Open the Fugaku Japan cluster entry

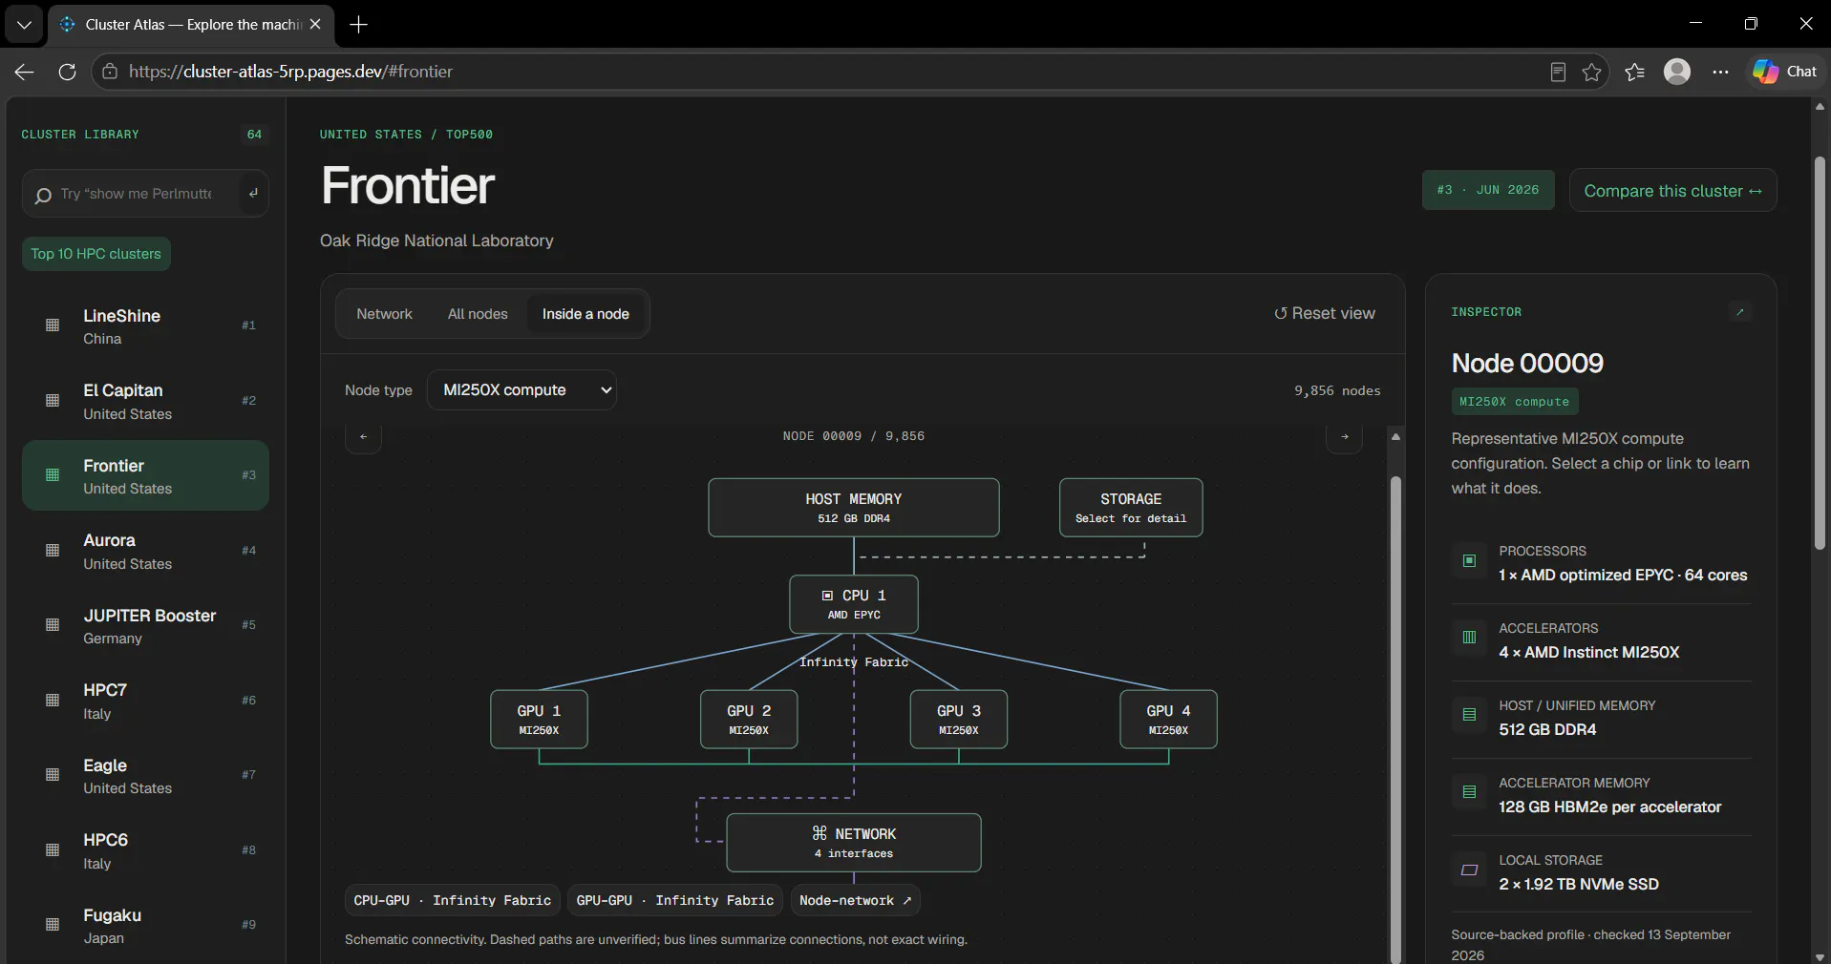point(145,925)
